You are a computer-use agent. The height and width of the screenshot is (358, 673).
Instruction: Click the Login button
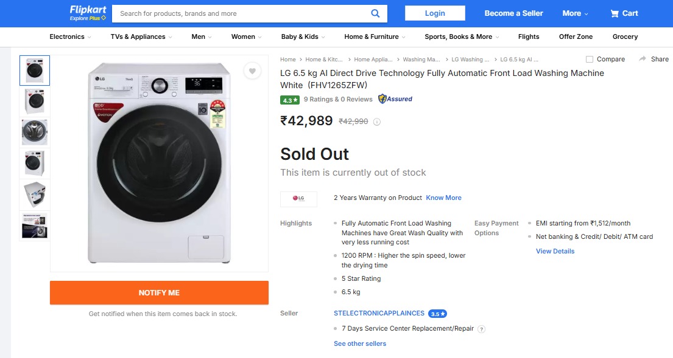click(x=435, y=13)
